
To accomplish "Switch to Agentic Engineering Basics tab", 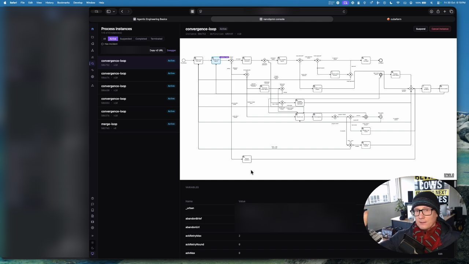I will 150,19.
